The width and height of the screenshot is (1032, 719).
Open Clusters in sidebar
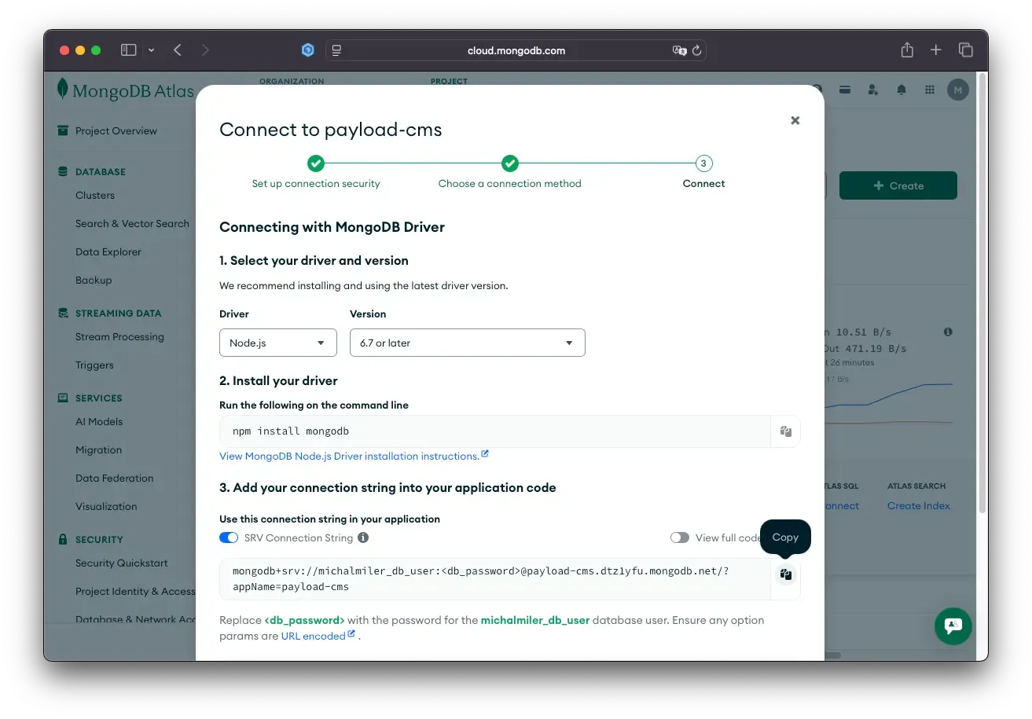point(95,195)
